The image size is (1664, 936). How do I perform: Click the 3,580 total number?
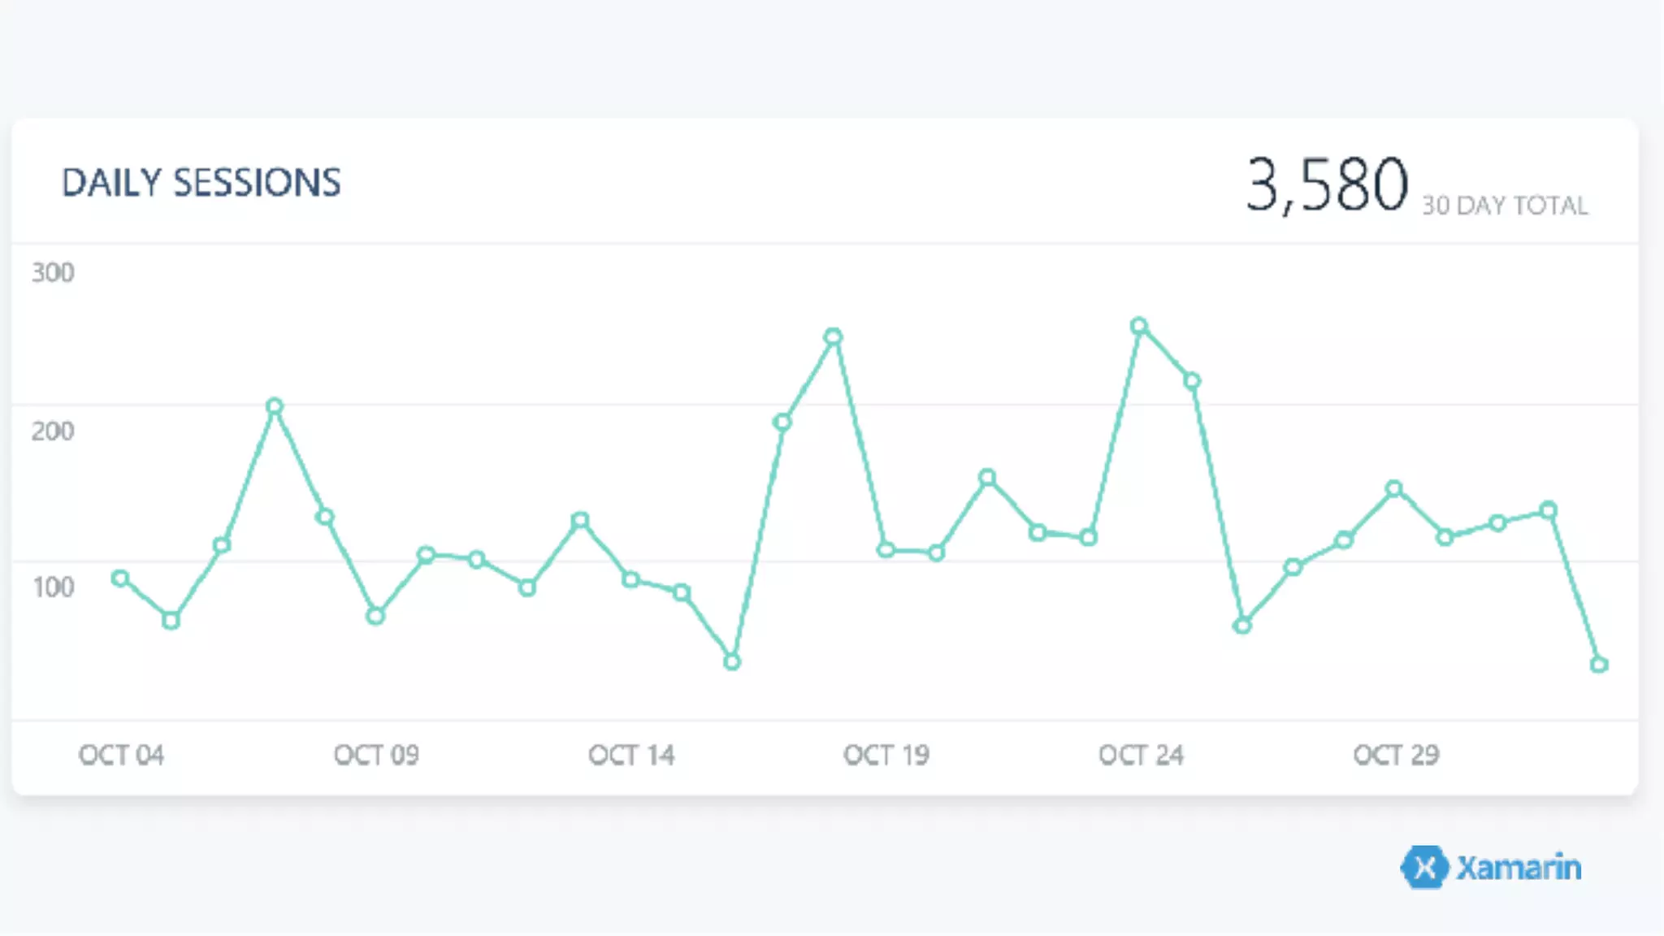1326,185
